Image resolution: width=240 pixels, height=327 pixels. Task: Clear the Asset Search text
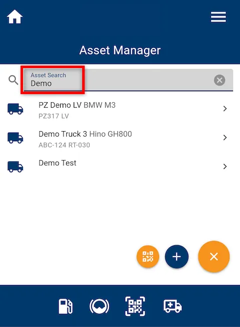pyautogui.click(x=219, y=80)
